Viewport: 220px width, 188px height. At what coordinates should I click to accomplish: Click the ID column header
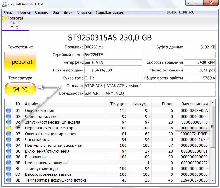(18, 104)
